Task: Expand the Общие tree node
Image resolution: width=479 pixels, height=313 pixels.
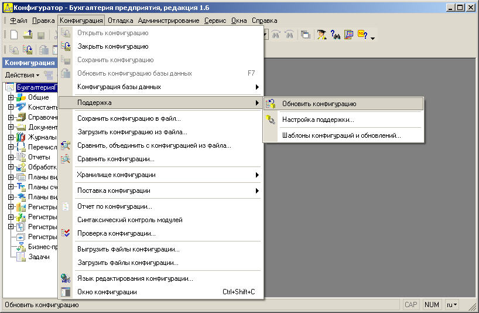Action: (11, 97)
